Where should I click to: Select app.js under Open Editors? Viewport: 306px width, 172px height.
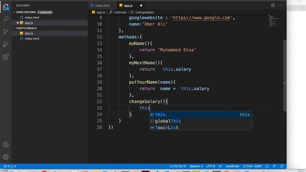tap(50, 23)
